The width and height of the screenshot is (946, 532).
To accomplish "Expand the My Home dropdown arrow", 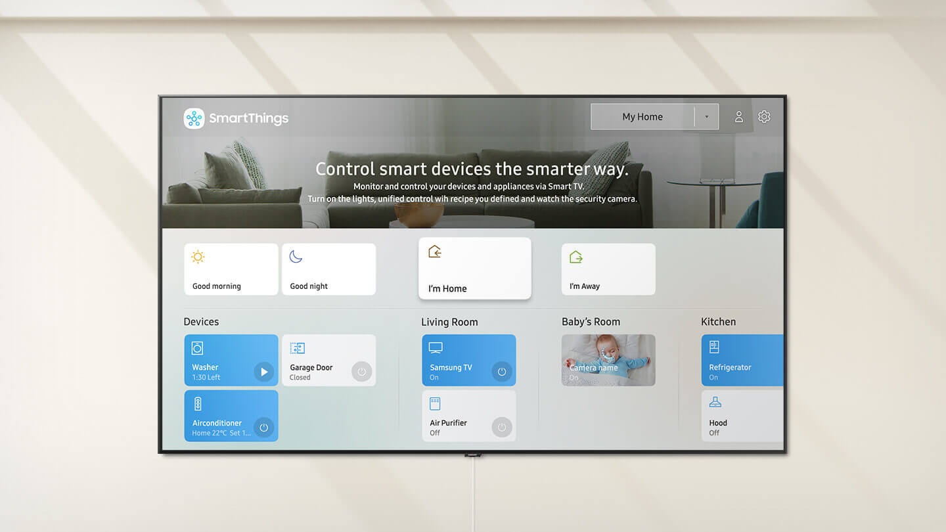I will tap(707, 117).
